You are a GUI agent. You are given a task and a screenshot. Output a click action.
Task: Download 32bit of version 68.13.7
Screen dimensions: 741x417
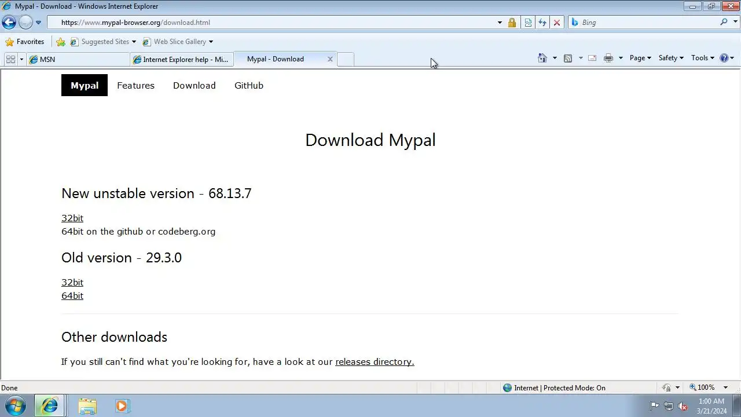click(72, 218)
